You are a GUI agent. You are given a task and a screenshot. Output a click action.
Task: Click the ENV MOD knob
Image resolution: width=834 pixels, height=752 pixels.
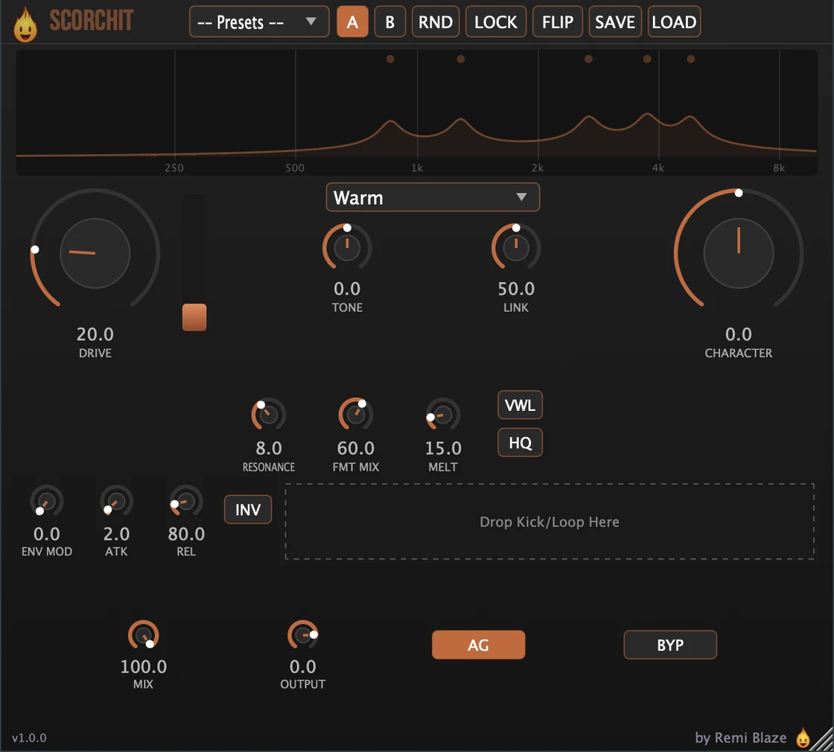tap(47, 502)
